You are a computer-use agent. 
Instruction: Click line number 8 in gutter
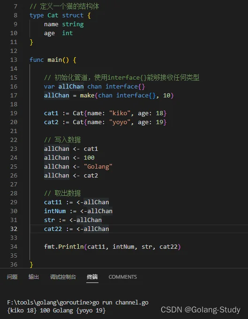click(15, 15)
